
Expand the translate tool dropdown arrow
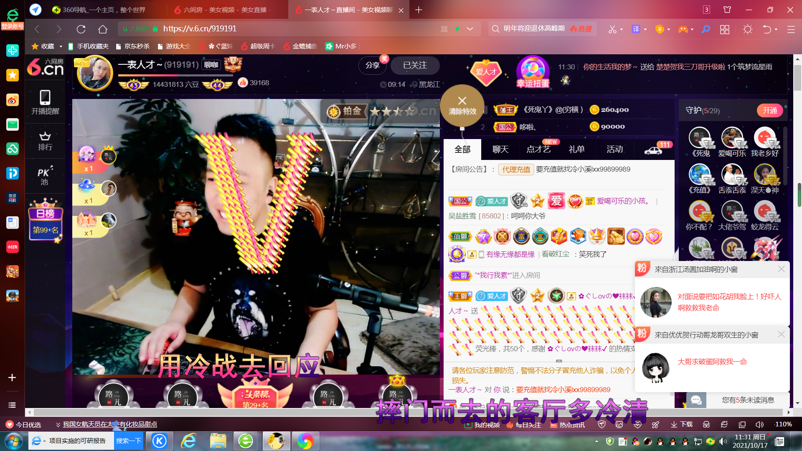coord(645,29)
